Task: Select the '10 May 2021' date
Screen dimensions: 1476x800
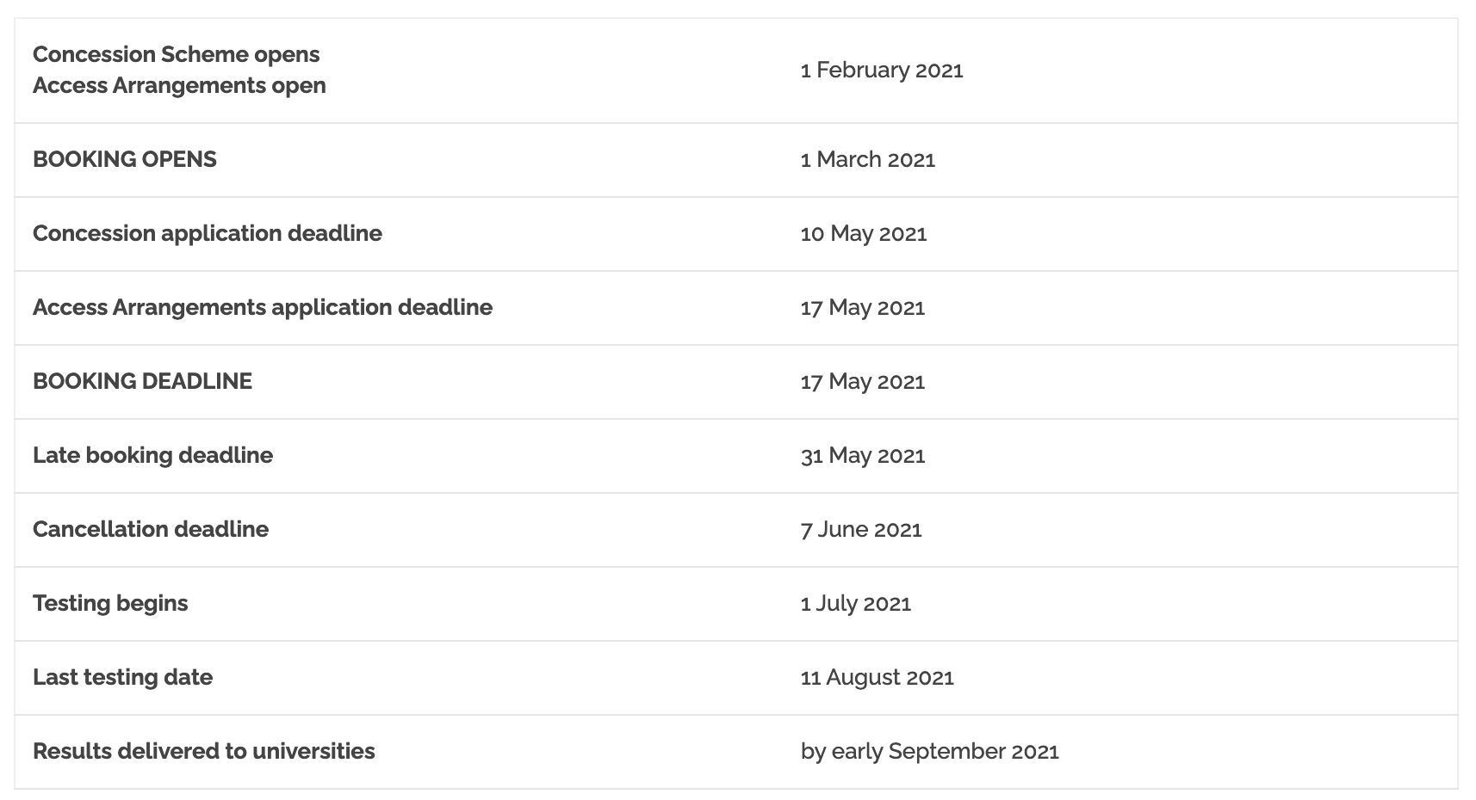Action: pyautogui.click(x=863, y=233)
